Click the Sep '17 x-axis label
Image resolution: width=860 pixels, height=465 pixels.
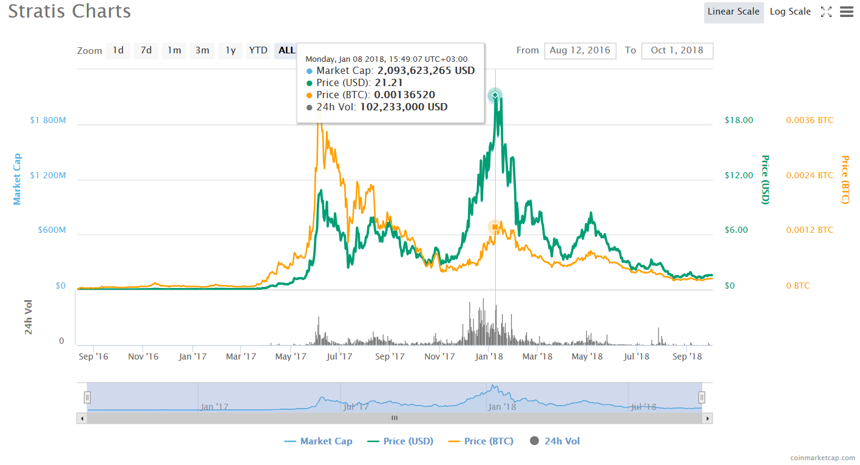[x=390, y=356]
